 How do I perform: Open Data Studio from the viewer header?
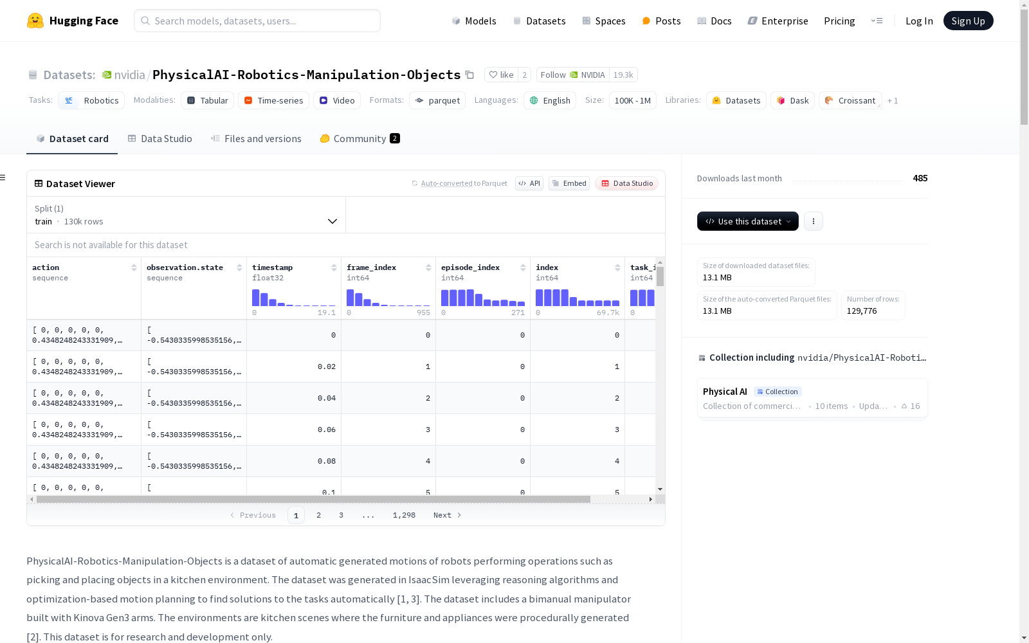[x=627, y=183]
